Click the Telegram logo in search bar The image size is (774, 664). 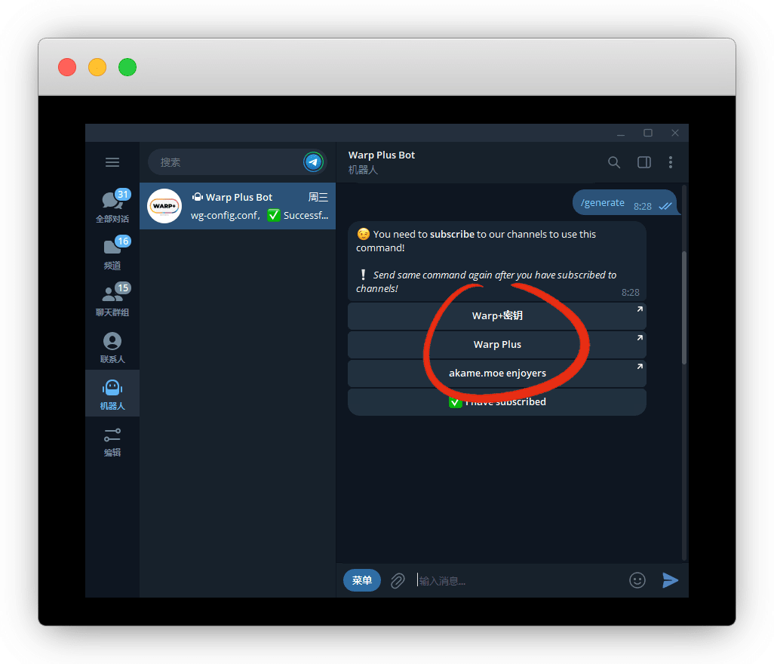(x=313, y=162)
